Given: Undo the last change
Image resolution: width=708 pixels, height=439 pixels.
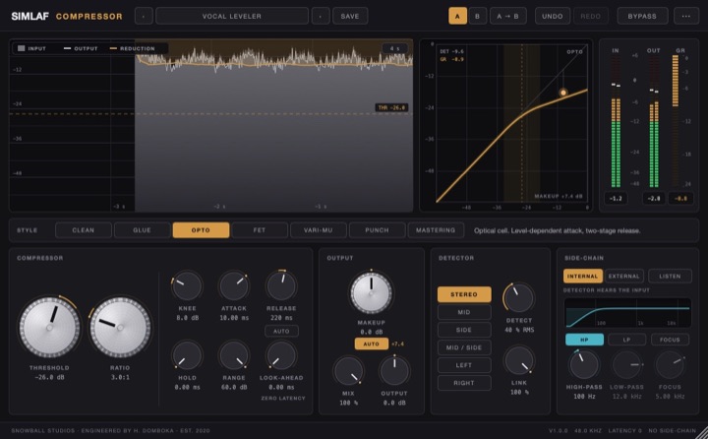Looking at the screenshot, I should (553, 17).
